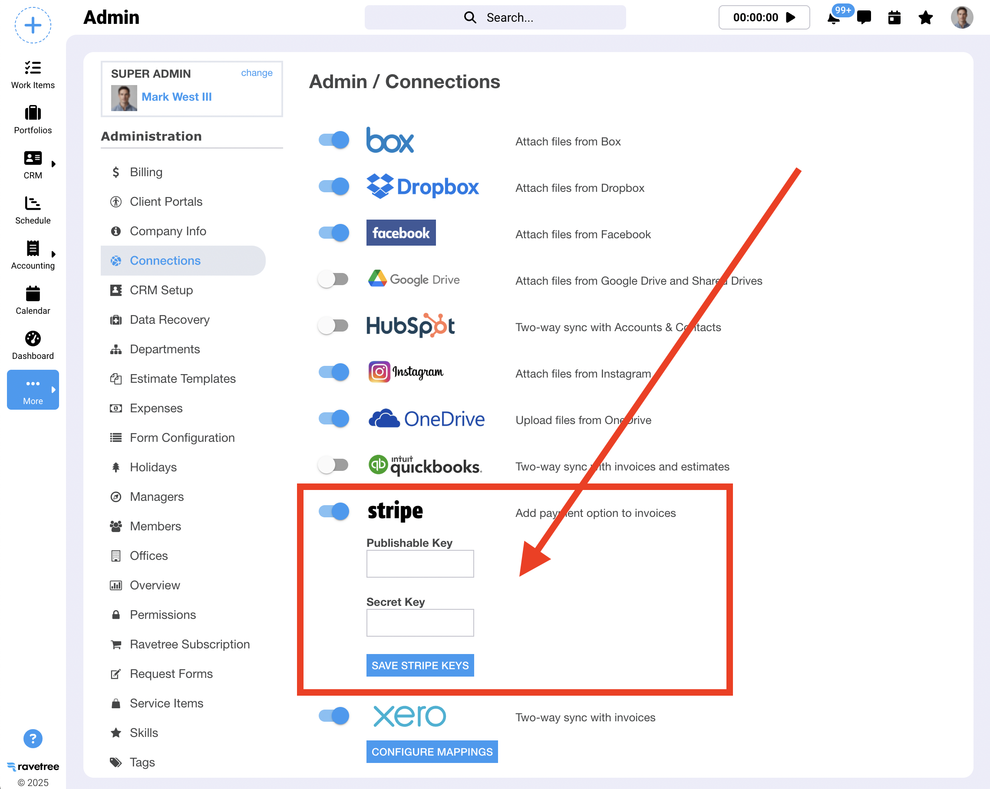Select Billing in Administration menu
Viewport: 990px width, 789px height.
[146, 172]
